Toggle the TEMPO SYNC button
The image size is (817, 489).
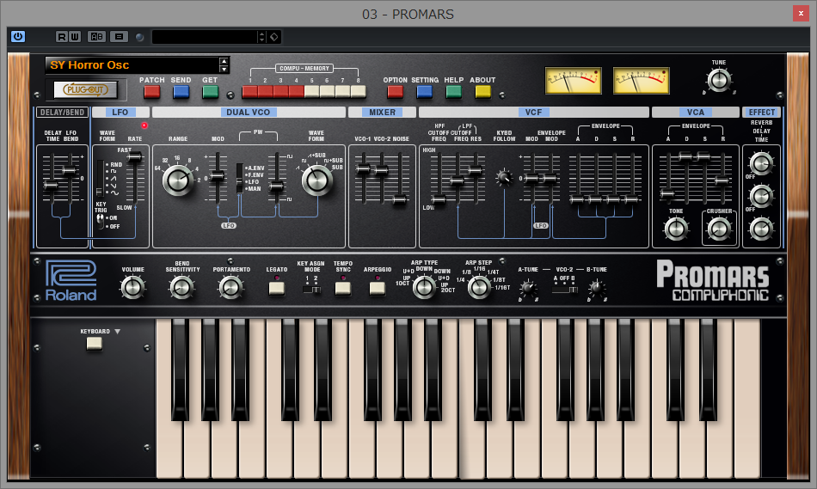click(x=343, y=288)
